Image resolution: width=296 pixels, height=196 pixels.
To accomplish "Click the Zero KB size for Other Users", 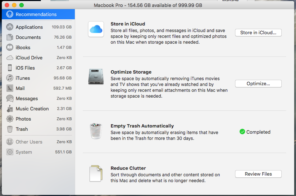I will [64, 142].
